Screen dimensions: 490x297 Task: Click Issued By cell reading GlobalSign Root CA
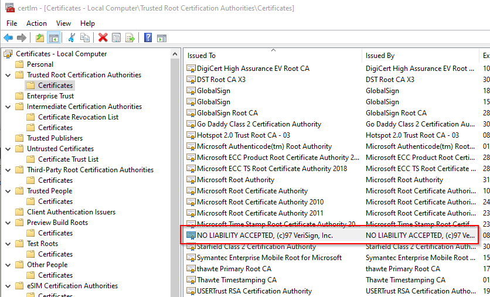click(396, 113)
